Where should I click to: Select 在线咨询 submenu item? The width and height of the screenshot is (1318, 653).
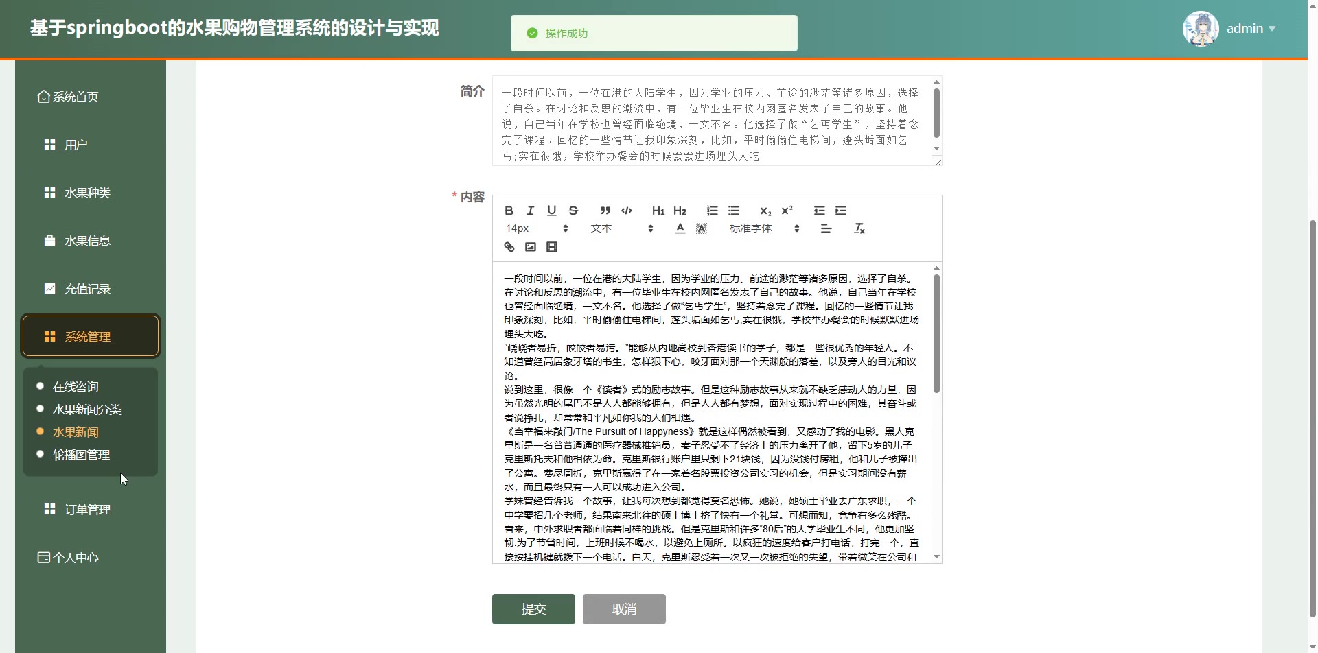[76, 387]
